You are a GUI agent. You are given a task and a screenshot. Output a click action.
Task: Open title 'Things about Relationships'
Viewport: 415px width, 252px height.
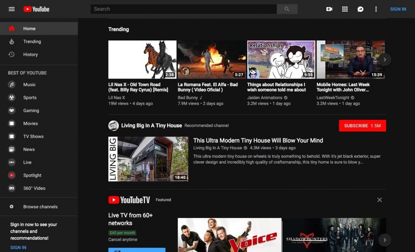point(276,87)
